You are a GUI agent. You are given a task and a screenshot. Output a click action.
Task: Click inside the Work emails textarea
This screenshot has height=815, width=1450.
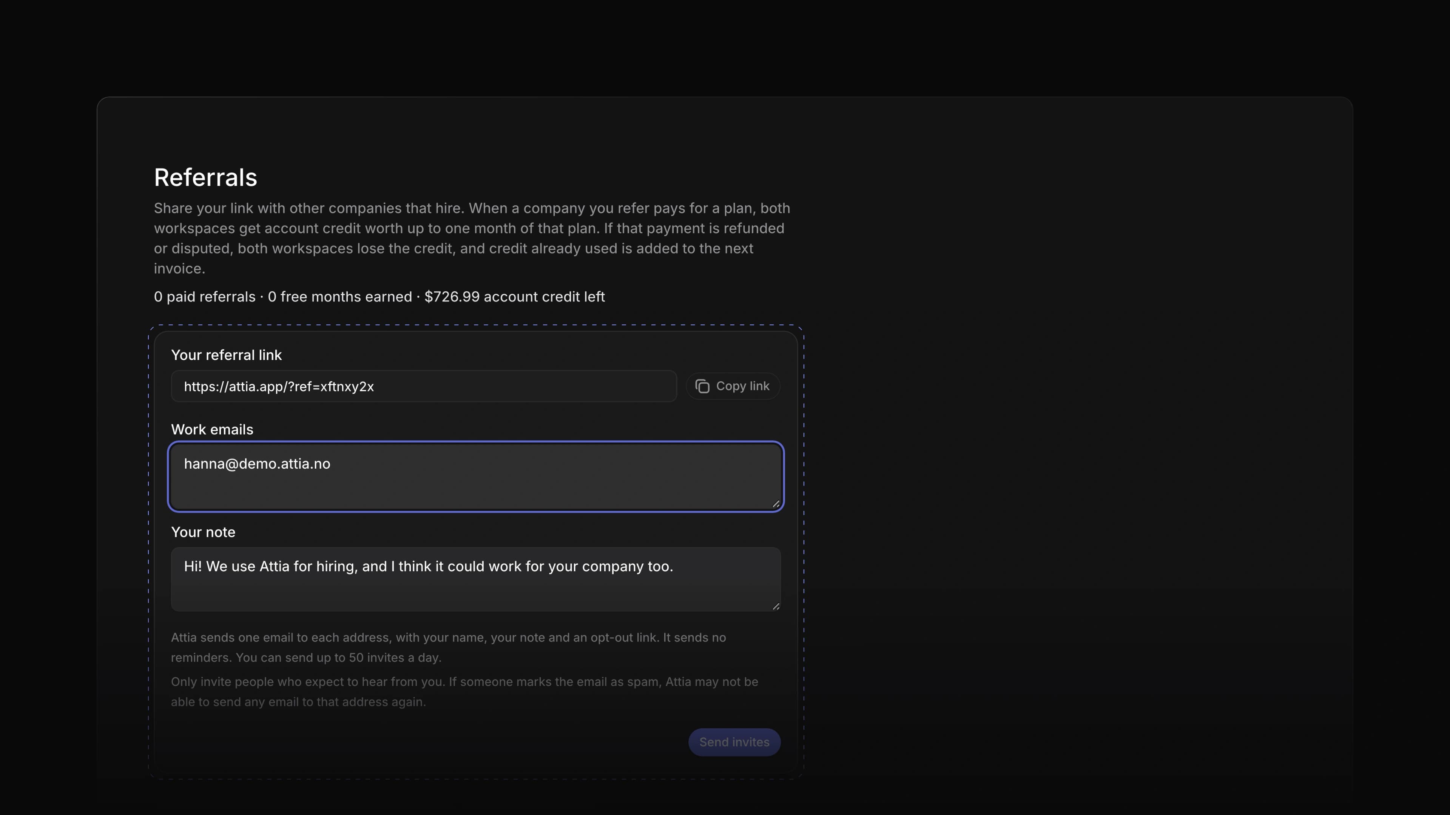click(x=476, y=477)
